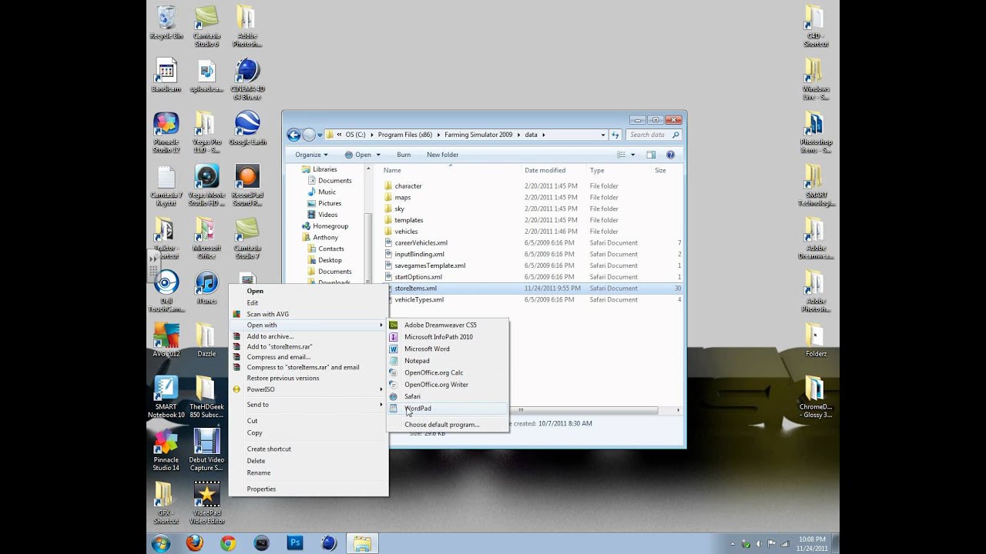The width and height of the screenshot is (986, 554).
Task: Open SMART Notebook 10 desktop icon
Action: point(166,396)
